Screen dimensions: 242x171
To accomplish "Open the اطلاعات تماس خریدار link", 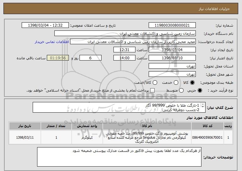I will click(x=52, y=42).
